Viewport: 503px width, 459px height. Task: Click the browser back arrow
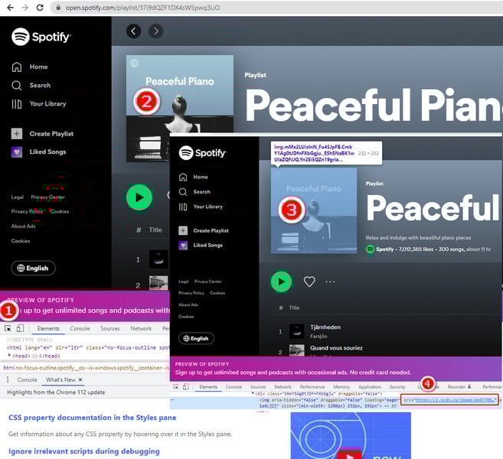pyautogui.click(x=10, y=8)
